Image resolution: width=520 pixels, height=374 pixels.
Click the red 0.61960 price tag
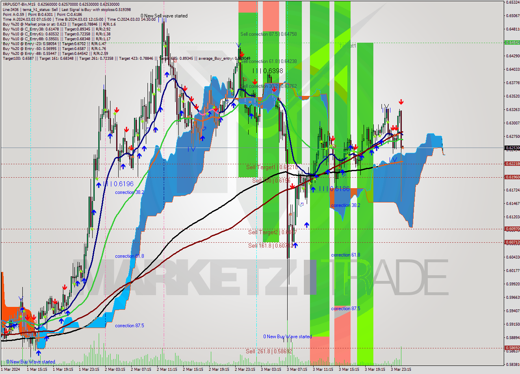[512, 177]
